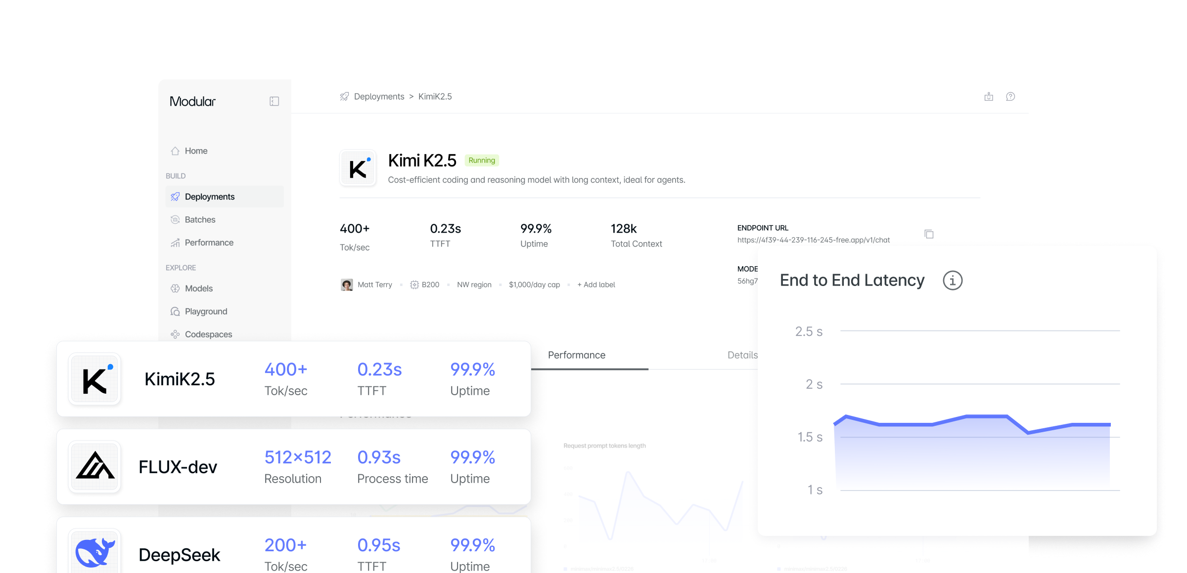Click the End to End Latency info icon
1187x573 pixels.
(952, 281)
